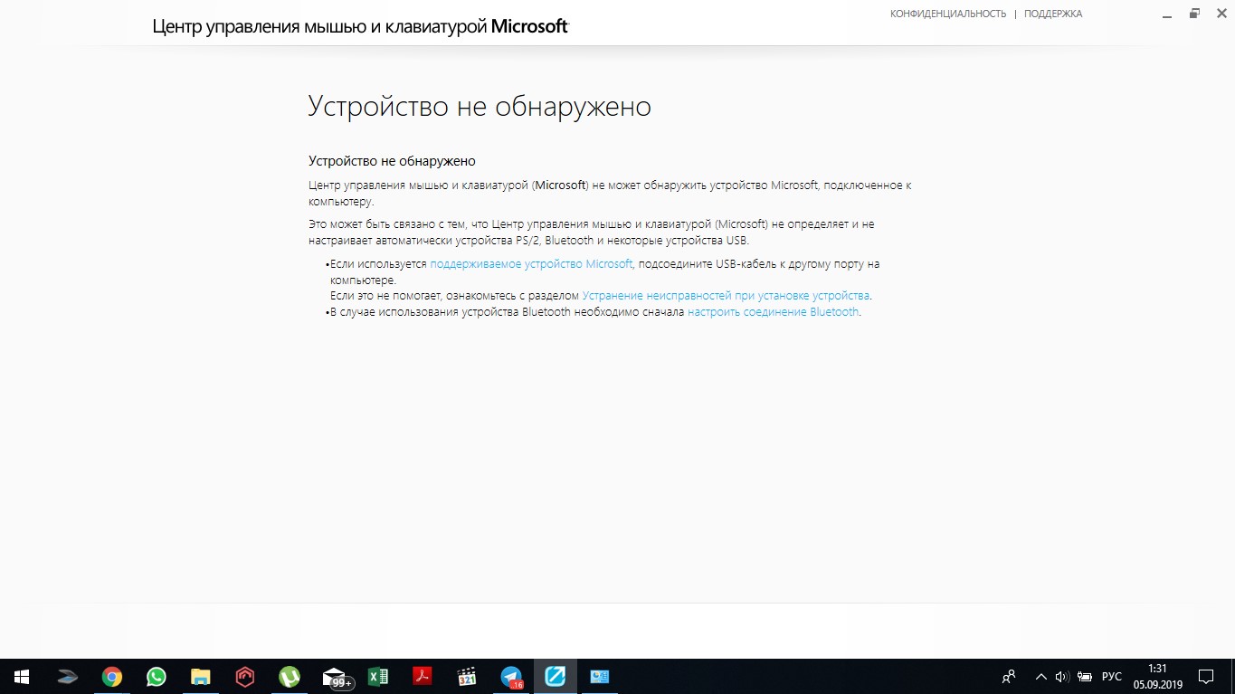Click the 'настроить соединение Bluetooth' link
1235x694 pixels.
point(773,312)
